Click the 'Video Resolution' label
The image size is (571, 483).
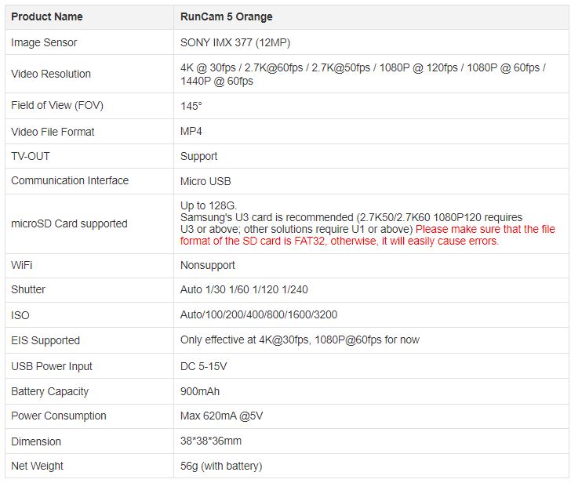[x=51, y=74]
